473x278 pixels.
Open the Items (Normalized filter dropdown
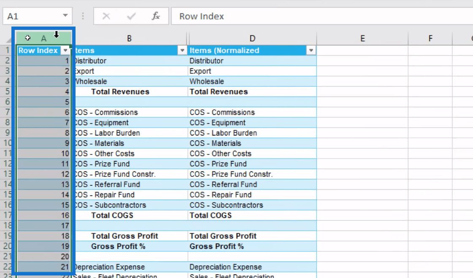pos(311,50)
